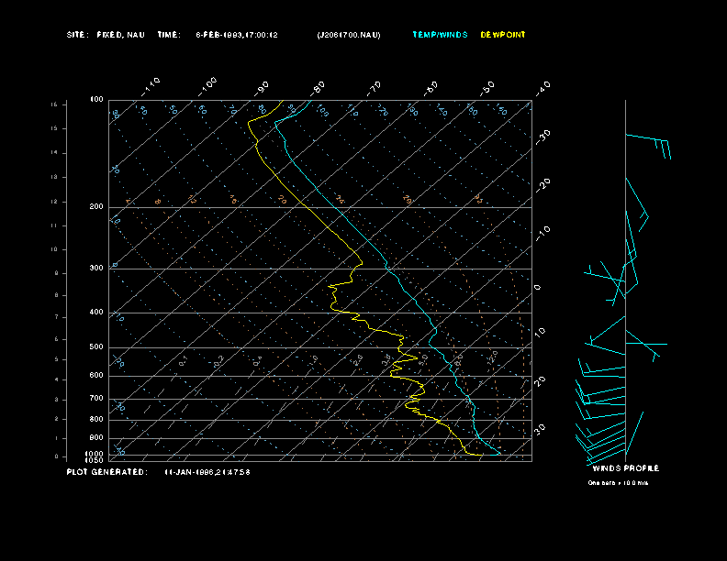Click the 800 pressure level label

click(96, 419)
